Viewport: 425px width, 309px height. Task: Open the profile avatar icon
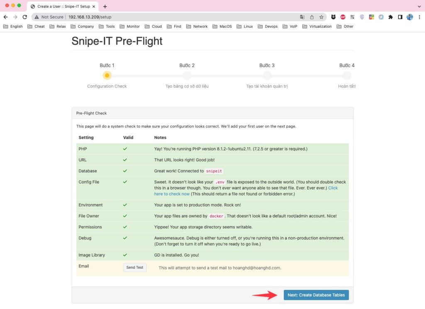(x=410, y=17)
